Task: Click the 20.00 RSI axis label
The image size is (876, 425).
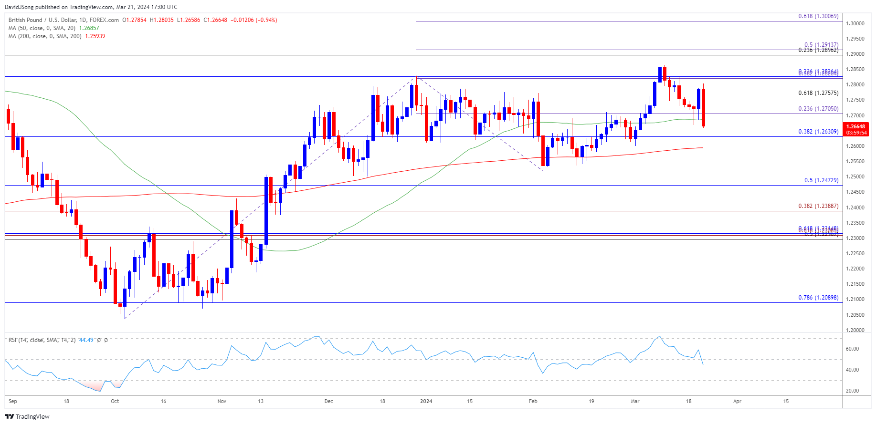Action: (853, 391)
